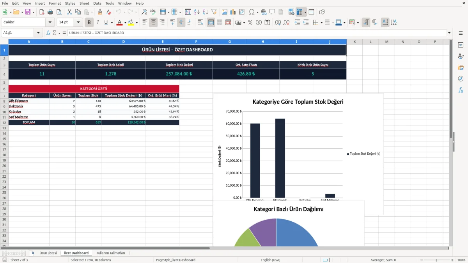Switch to the Kullanım Talimatları sheet tab

coord(111,253)
